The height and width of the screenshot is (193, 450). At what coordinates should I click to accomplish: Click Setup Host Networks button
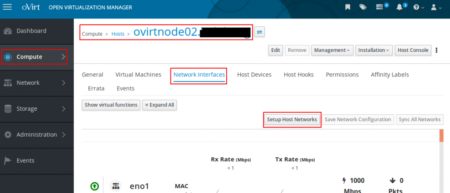pyautogui.click(x=292, y=120)
